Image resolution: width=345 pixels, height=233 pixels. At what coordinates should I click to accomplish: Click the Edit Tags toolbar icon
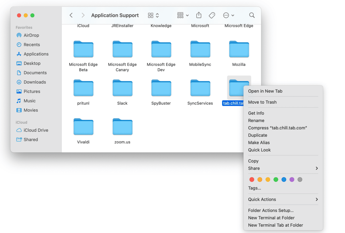[x=212, y=15]
